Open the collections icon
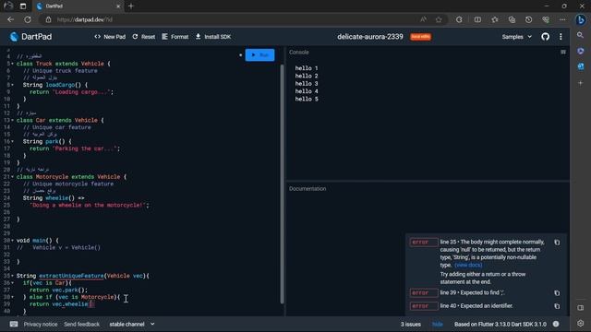Viewport: 591px width, 332px height. click(512, 19)
